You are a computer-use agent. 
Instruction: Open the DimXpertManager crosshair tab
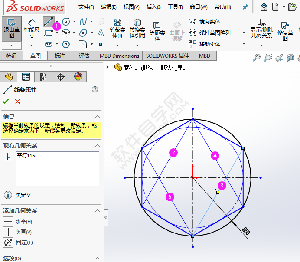click(60, 77)
